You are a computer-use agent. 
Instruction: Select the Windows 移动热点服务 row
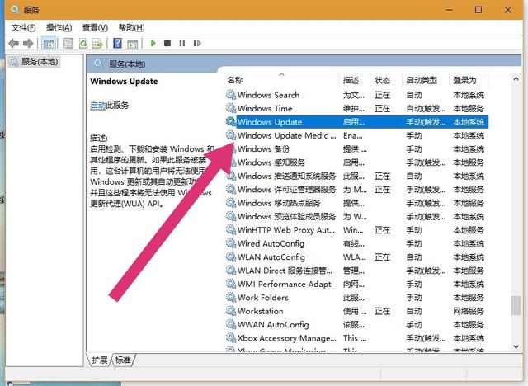[x=356, y=203]
